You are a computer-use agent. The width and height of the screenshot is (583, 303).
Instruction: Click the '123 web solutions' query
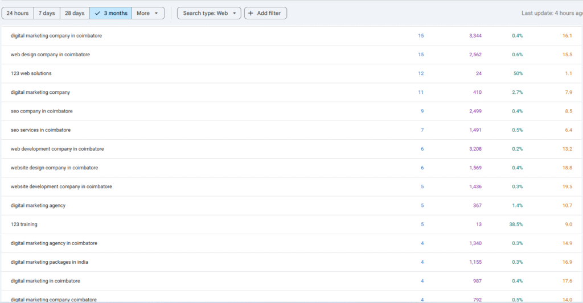(31, 73)
